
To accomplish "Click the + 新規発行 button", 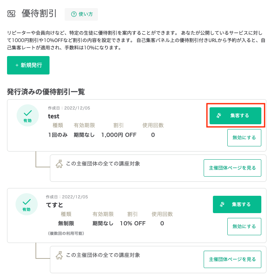I will tap(28, 65).
